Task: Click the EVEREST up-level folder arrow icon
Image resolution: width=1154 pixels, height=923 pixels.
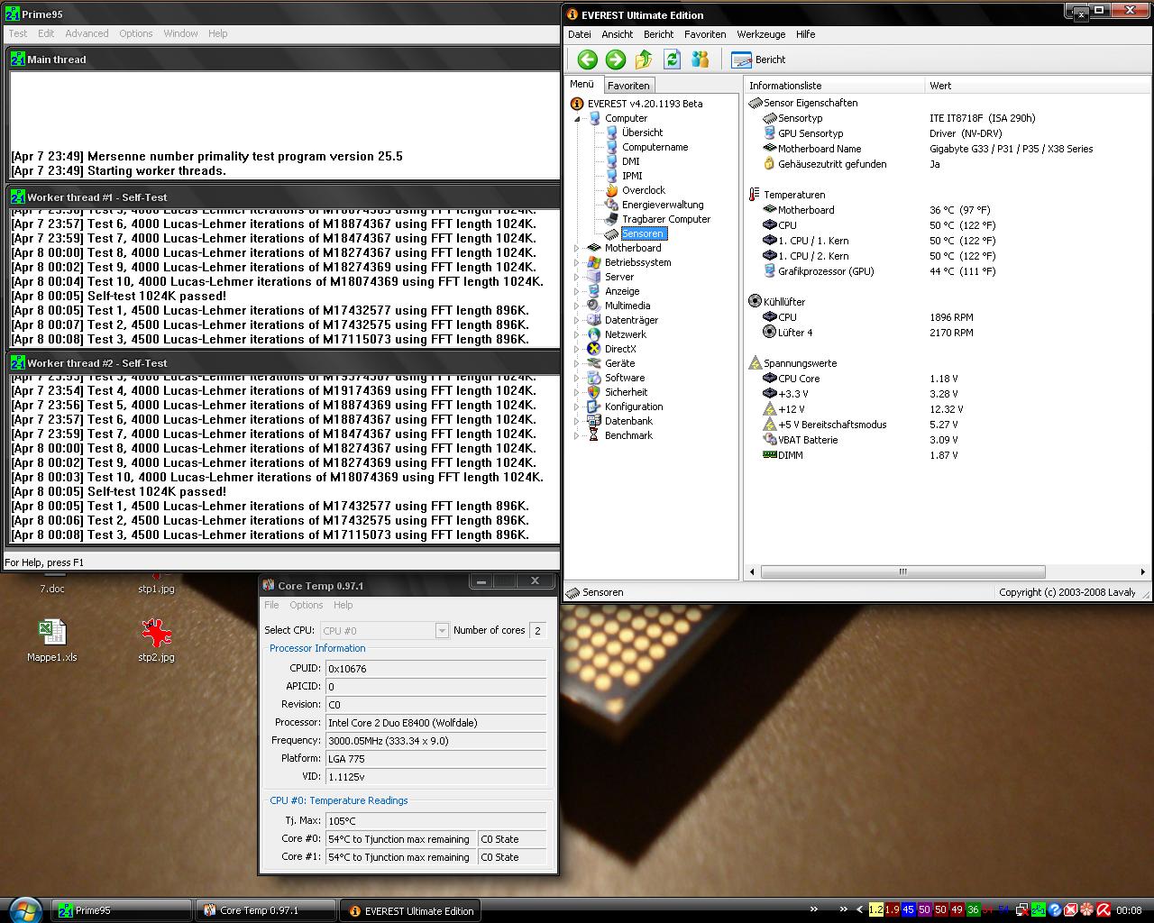Action: pyautogui.click(x=644, y=59)
